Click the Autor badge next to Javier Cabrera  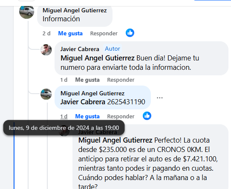tap(113, 49)
